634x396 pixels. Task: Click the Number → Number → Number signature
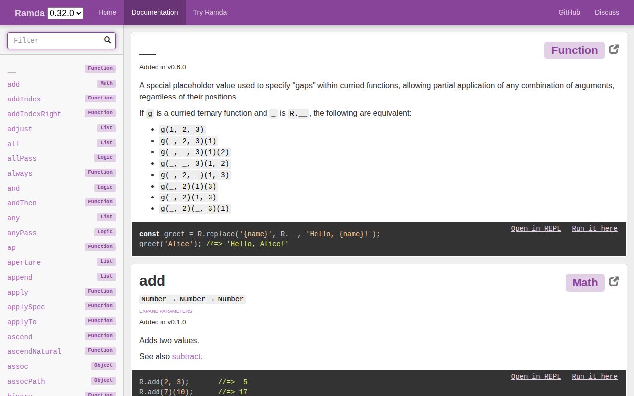coord(192,299)
